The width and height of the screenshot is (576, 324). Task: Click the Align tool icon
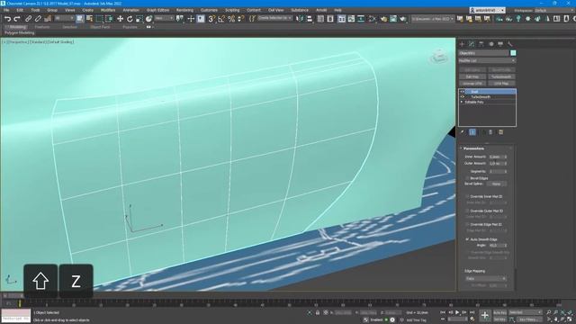tap(310, 19)
